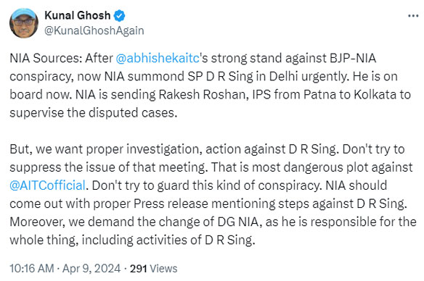Follow the @abhishekaitc mention link

click(158, 58)
